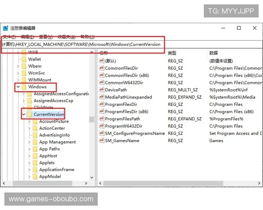Collapse the Windows tree node
This screenshot has height=210, width=263.
pyautogui.click(x=18, y=87)
